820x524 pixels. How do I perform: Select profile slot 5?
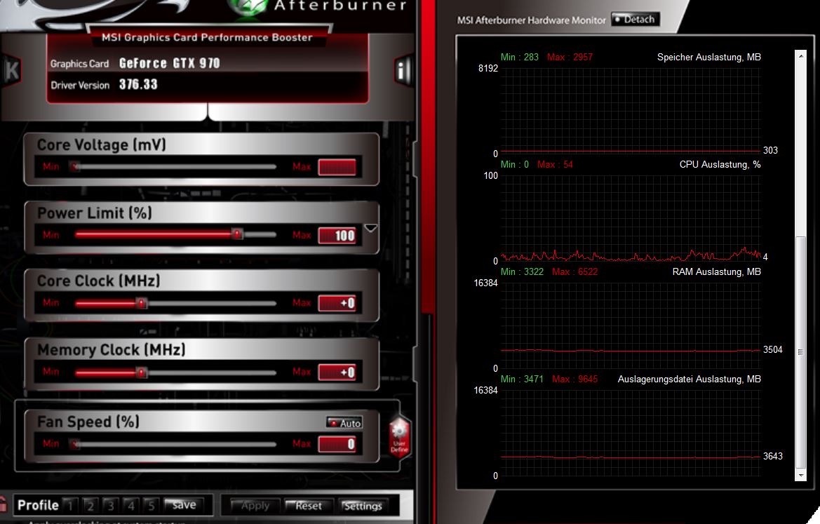151,505
